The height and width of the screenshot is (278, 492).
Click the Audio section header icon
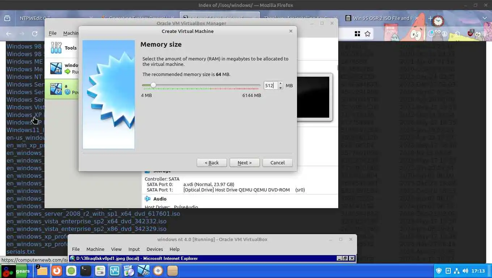tap(148, 199)
